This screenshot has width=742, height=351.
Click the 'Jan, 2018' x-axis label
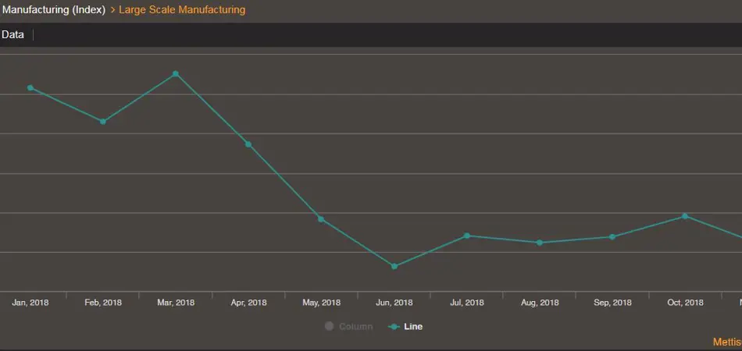(30, 303)
